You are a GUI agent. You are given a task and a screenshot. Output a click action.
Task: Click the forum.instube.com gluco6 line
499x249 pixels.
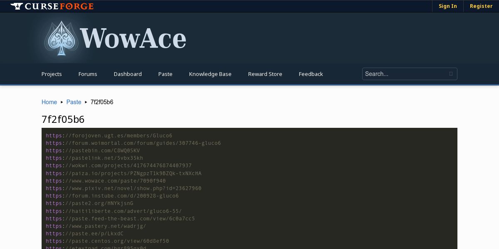point(112,196)
